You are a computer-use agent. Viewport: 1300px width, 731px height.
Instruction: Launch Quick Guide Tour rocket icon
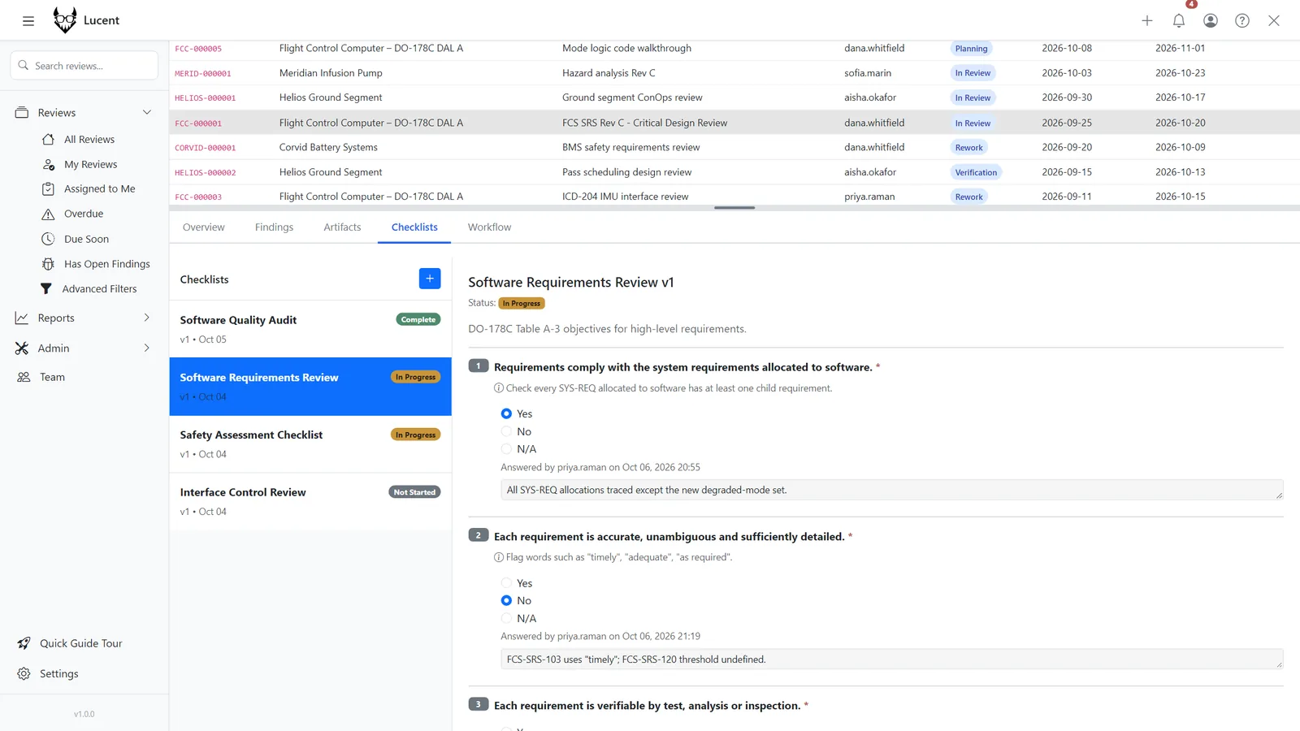(24, 643)
